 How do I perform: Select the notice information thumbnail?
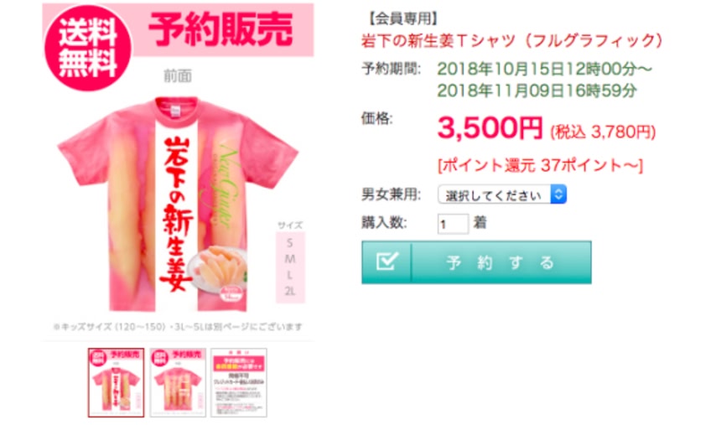coord(239,383)
